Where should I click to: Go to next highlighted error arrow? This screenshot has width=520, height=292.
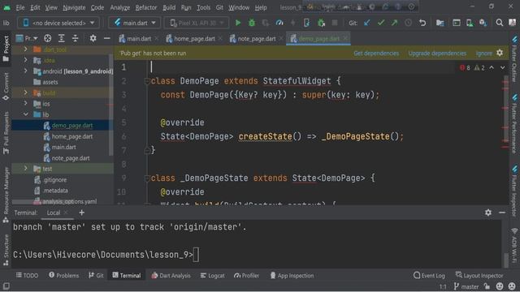503,67
